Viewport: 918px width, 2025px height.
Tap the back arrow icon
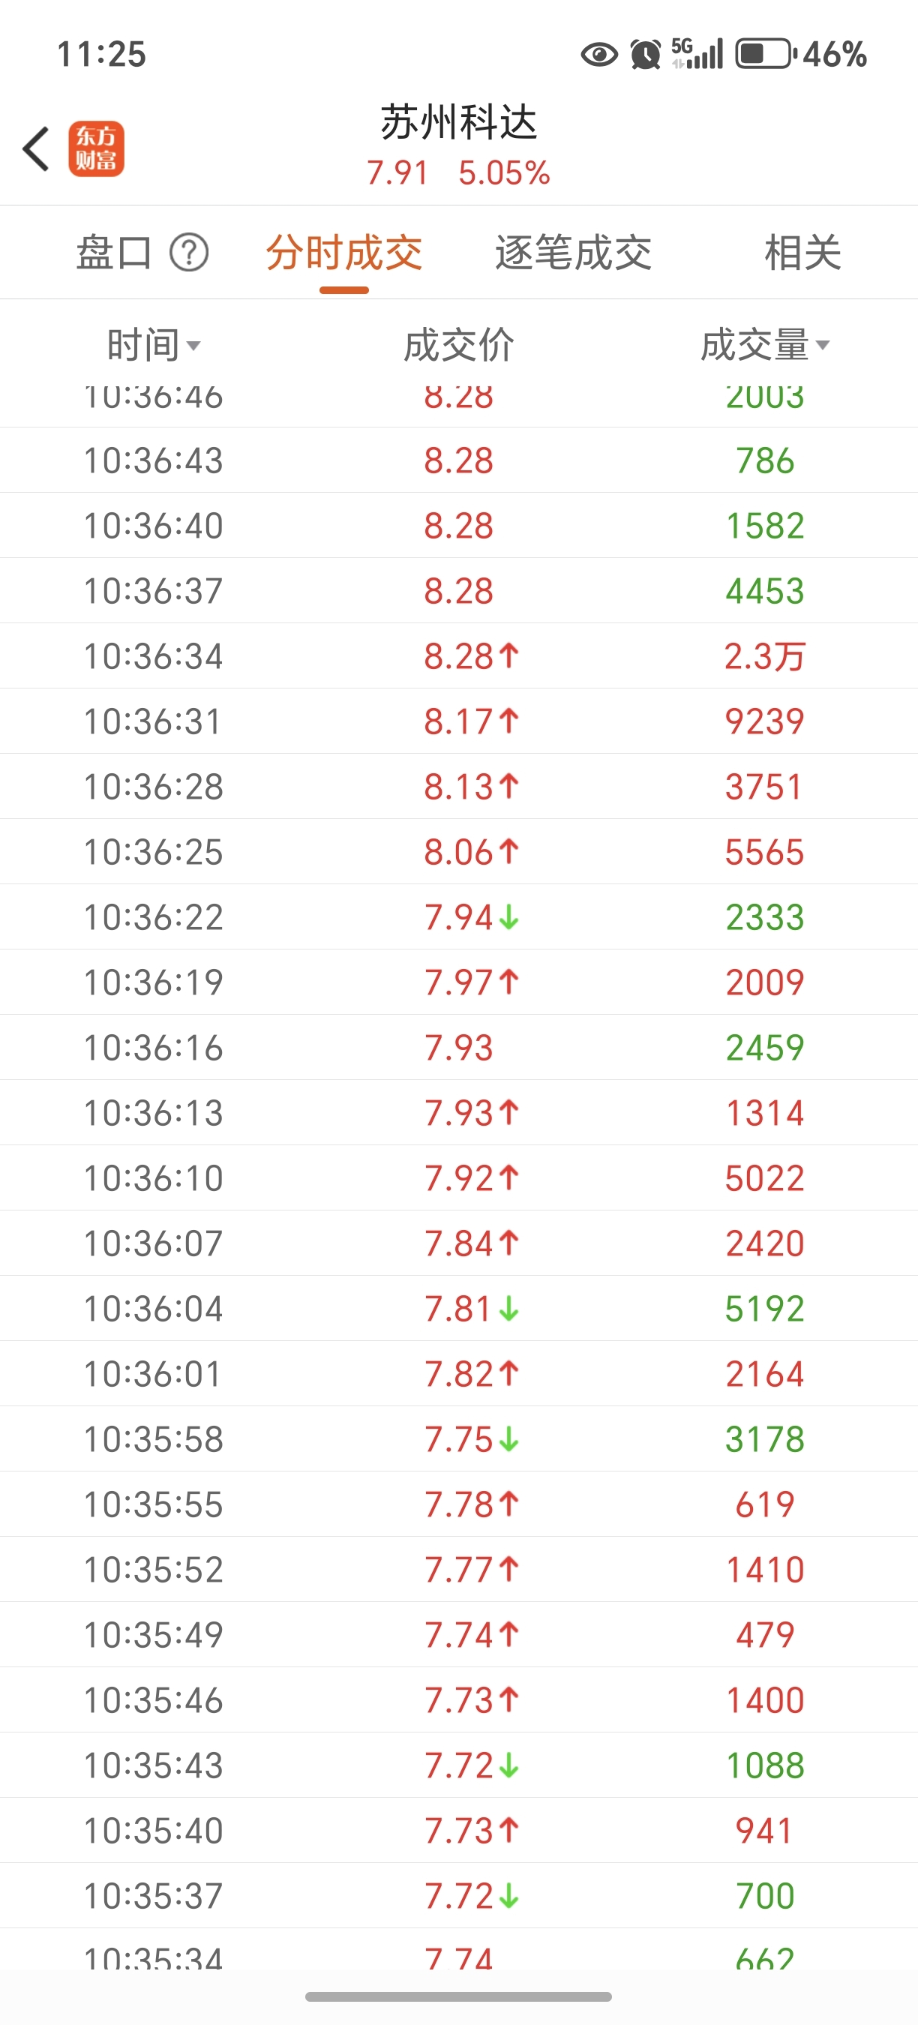[x=36, y=148]
